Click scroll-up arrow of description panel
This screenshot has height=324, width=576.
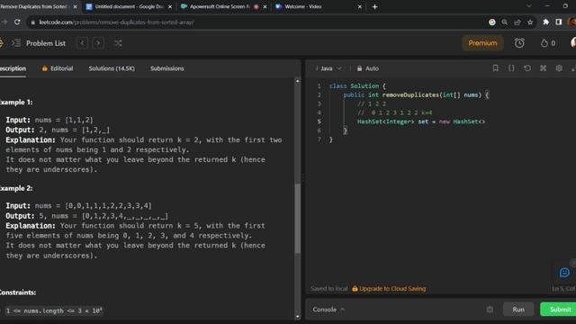pos(298,81)
